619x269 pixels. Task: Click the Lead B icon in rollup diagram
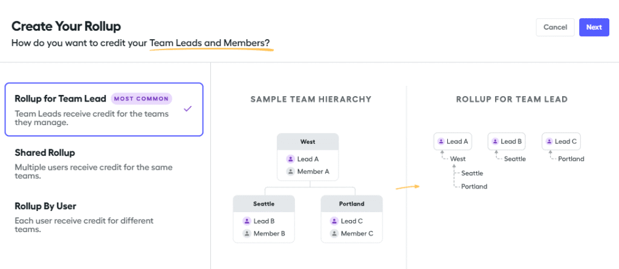coord(494,141)
